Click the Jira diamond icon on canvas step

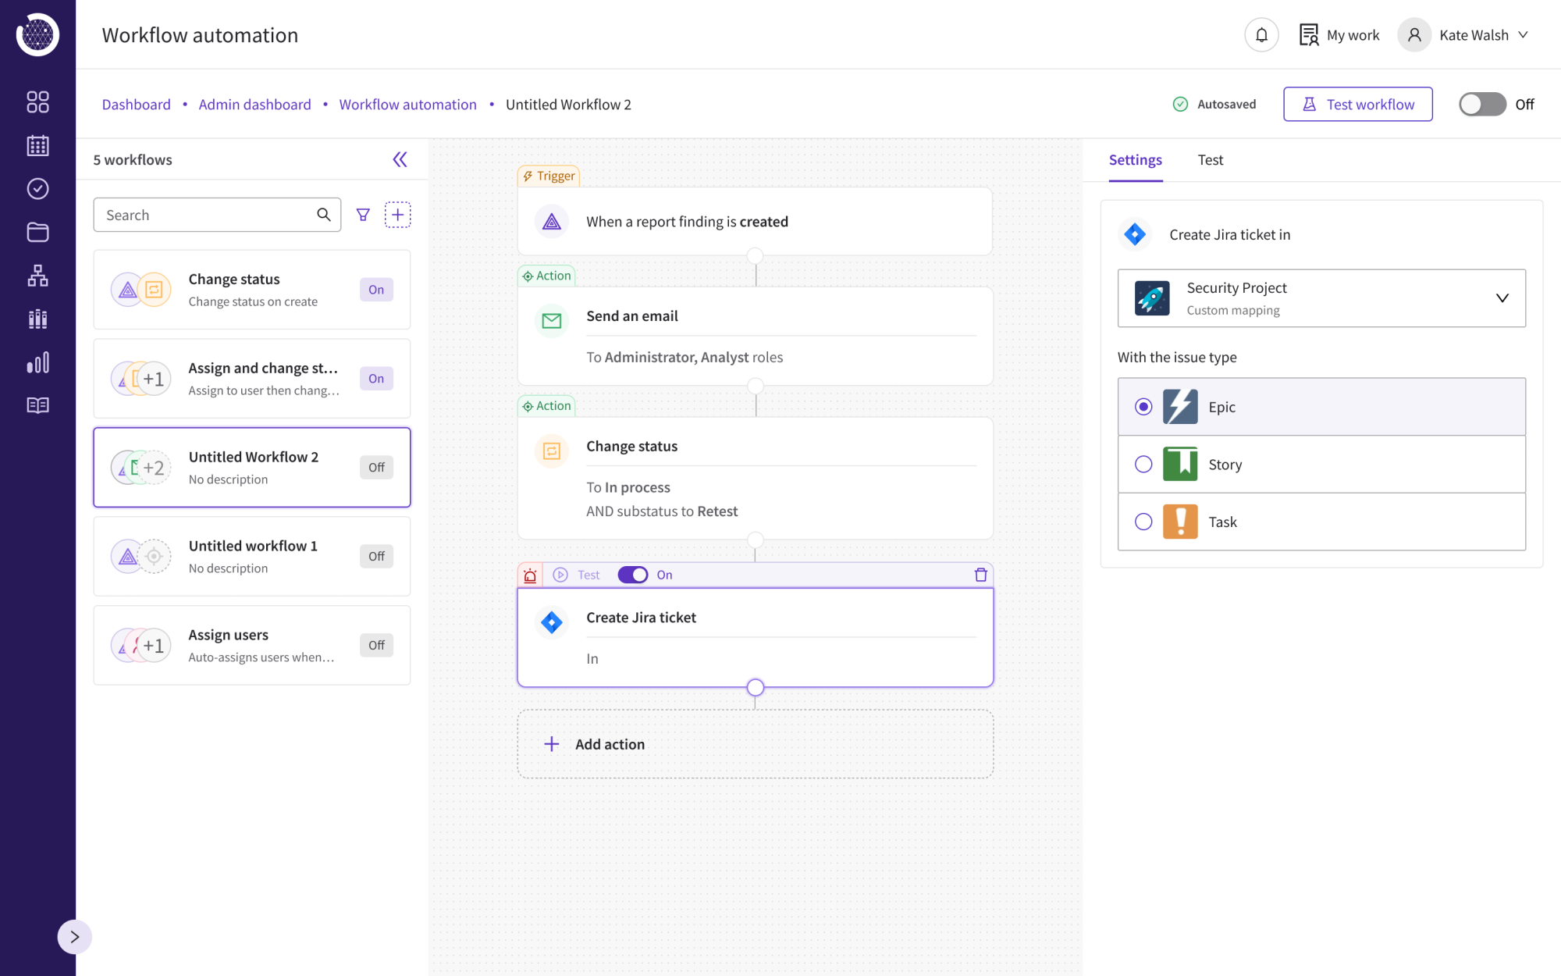pos(552,622)
